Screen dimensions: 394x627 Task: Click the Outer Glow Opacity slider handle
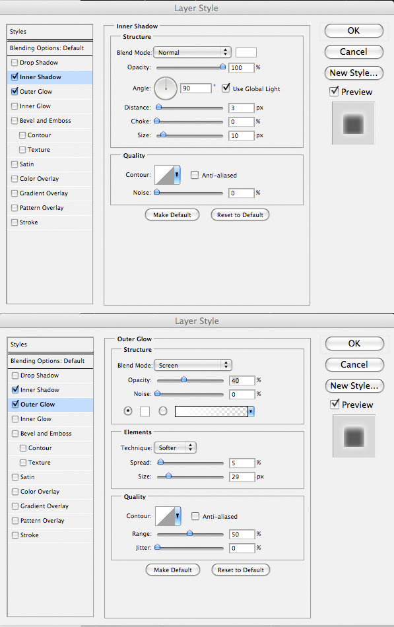pyautogui.click(x=183, y=379)
